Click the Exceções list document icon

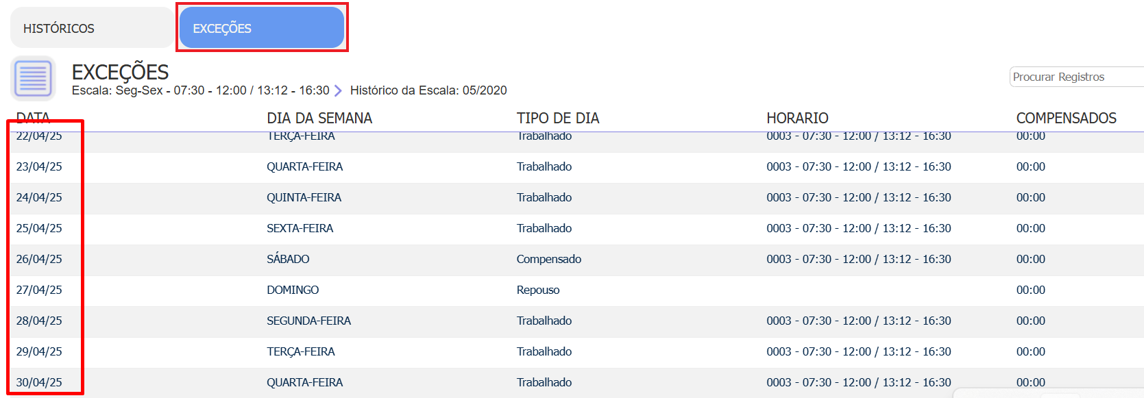pos(33,78)
